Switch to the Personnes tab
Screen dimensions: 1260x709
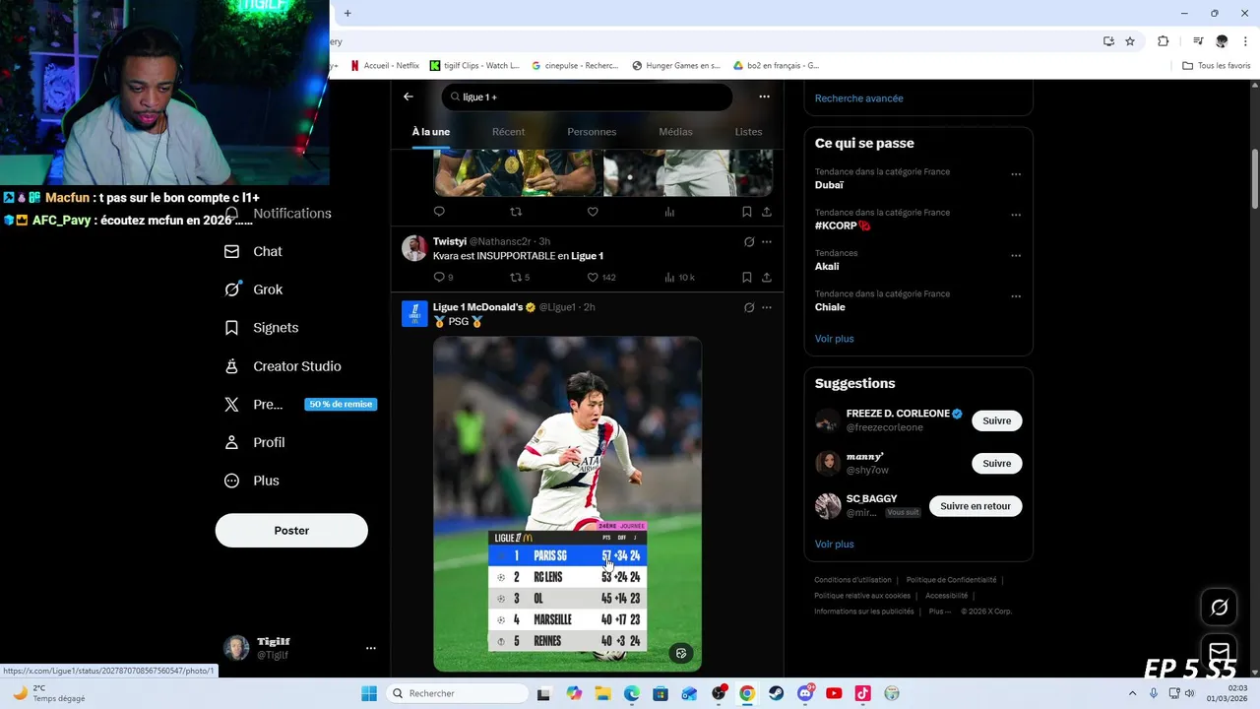pos(592,132)
